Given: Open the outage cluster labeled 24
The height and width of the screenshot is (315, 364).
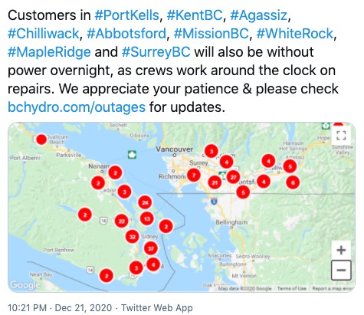Looking at the screenshot, I should [145, 202].
